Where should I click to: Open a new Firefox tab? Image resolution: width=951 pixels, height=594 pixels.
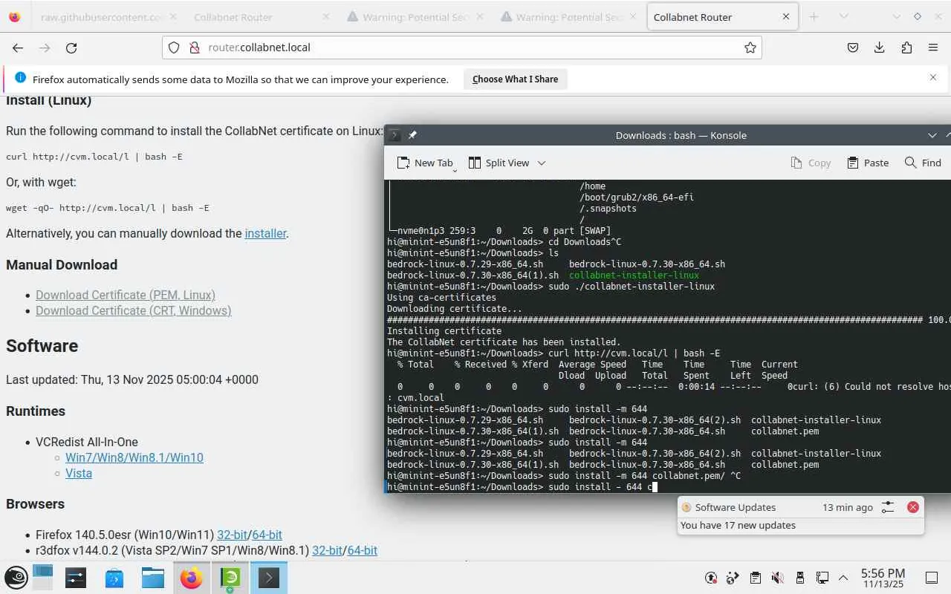814,16
